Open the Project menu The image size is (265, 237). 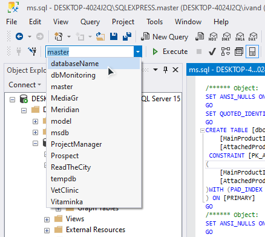[x=123, y=22]
